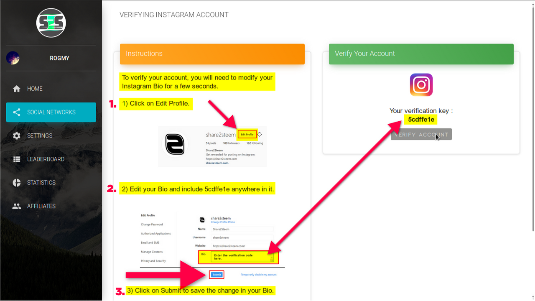Click the 'To verify your account' intro text

(197, 82)
